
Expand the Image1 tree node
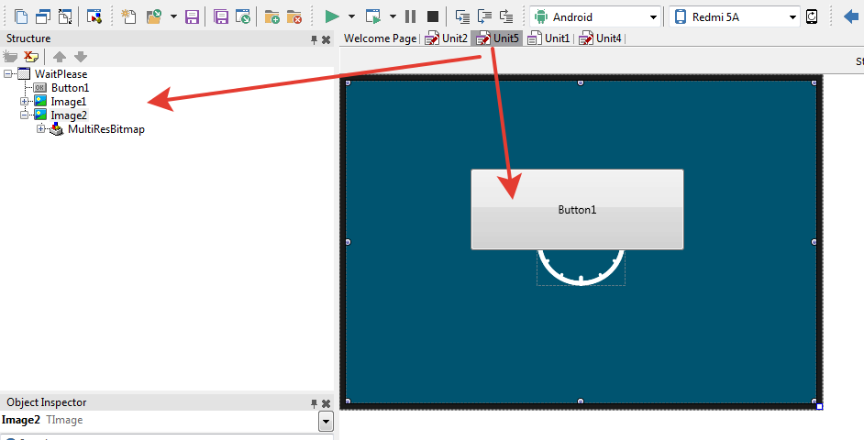[x=24, y=102]
